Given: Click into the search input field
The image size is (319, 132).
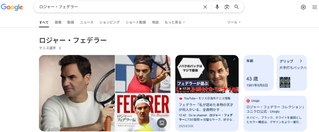Looking at the screenshot, I should pyautogui.click(x=120, y=7).
